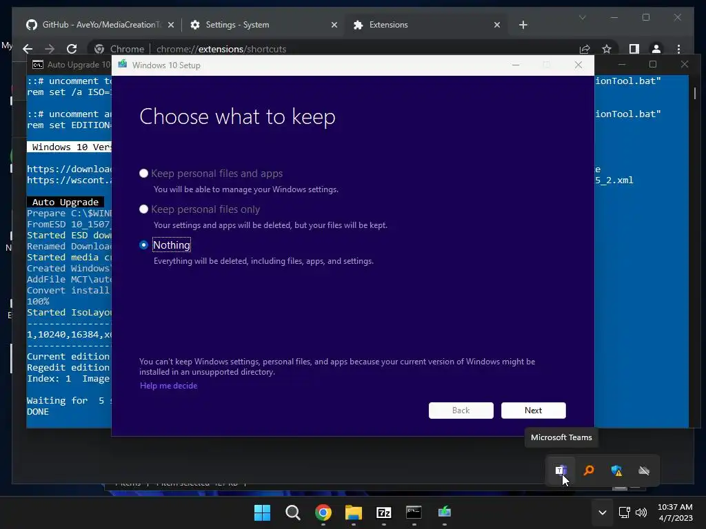Open the OneDrive cloud tray icon

point(644,470)
